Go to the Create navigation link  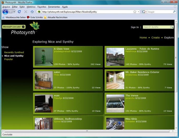click(x=156, y=38)
